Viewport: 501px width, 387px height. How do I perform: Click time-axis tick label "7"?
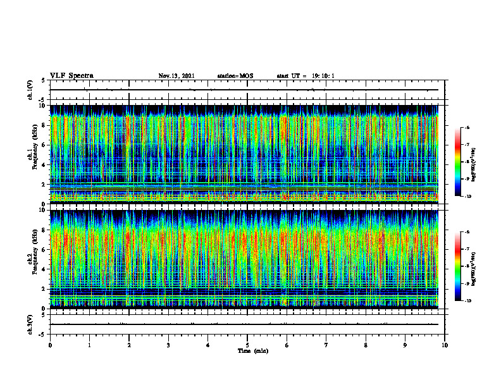click(326, 345)
